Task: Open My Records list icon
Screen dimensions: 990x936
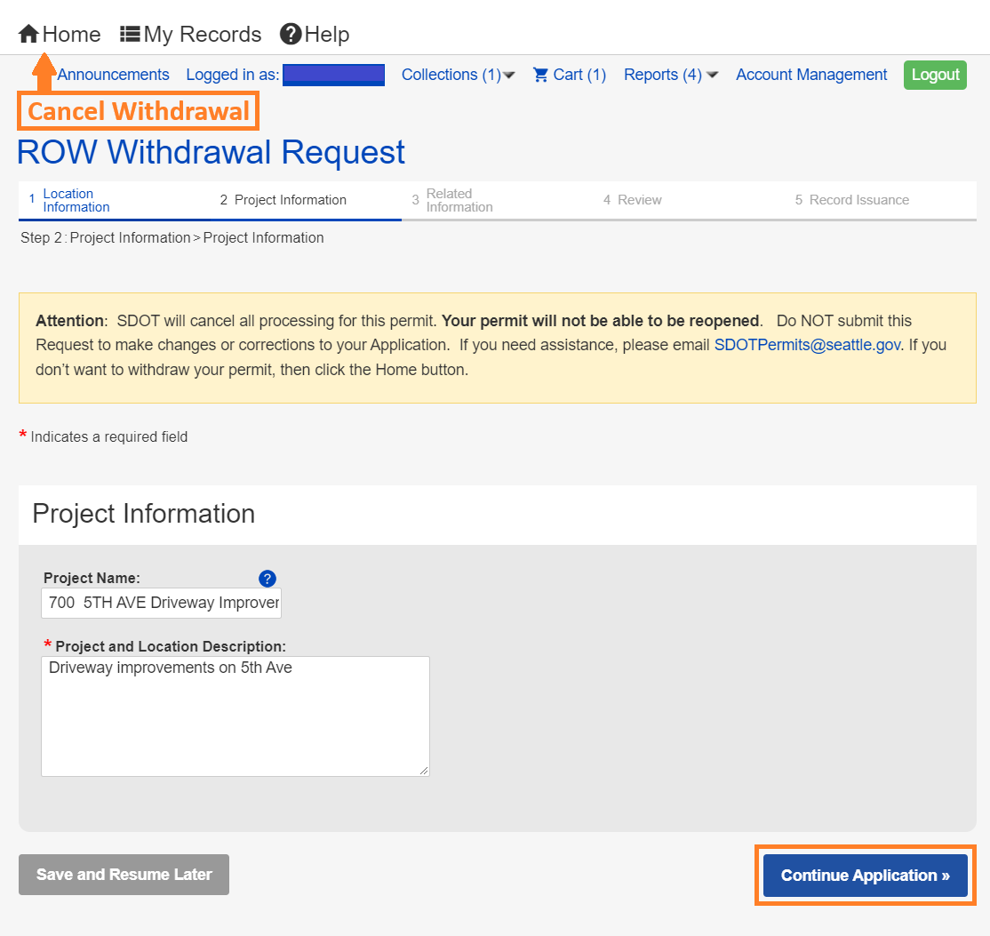Action: coord(130,35)
